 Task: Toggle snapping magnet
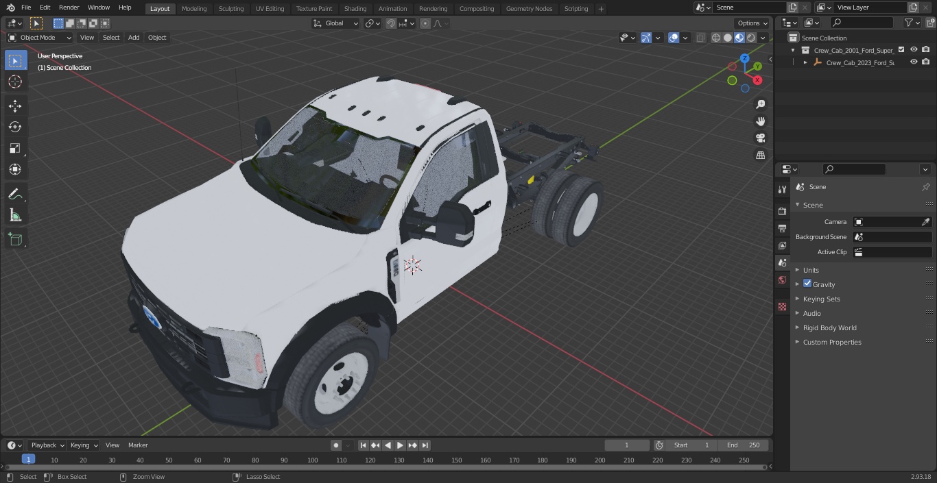tap(390, 23)
